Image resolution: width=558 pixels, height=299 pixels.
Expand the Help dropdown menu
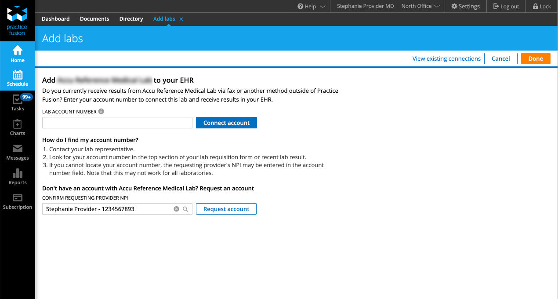[312, 7]
